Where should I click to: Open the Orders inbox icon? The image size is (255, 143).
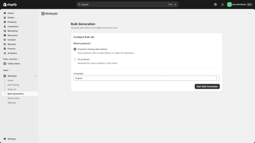[5, 17]
